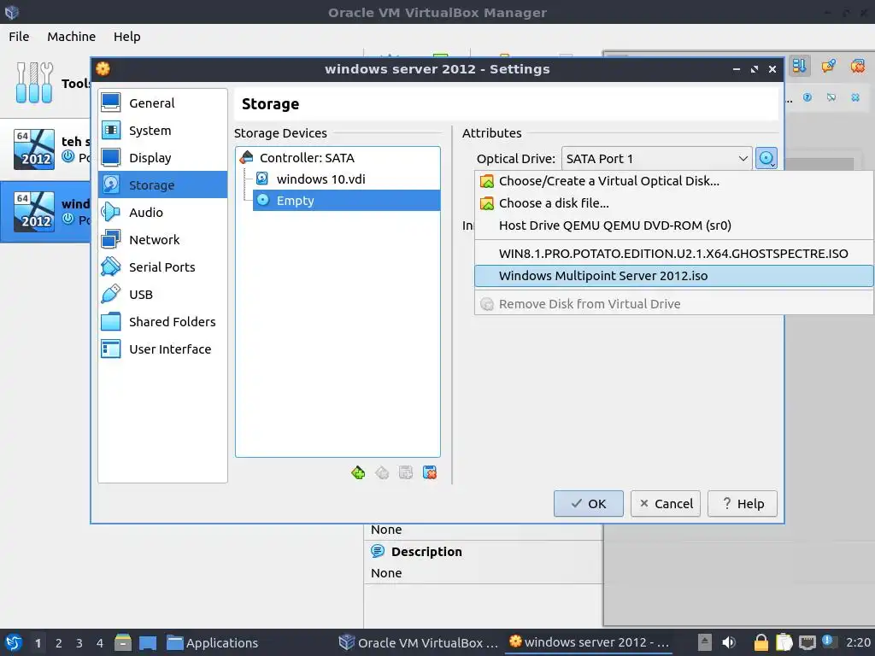Image resolution: width=875 pixels, height=656 pixels.
Task: Open the Shared Folders settings category
Action: click(162, 321)
